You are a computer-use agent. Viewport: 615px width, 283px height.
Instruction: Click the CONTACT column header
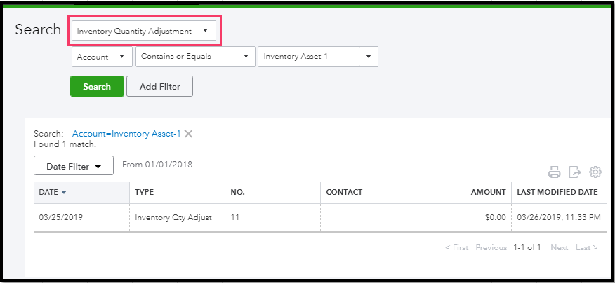[x=344, y=192]
